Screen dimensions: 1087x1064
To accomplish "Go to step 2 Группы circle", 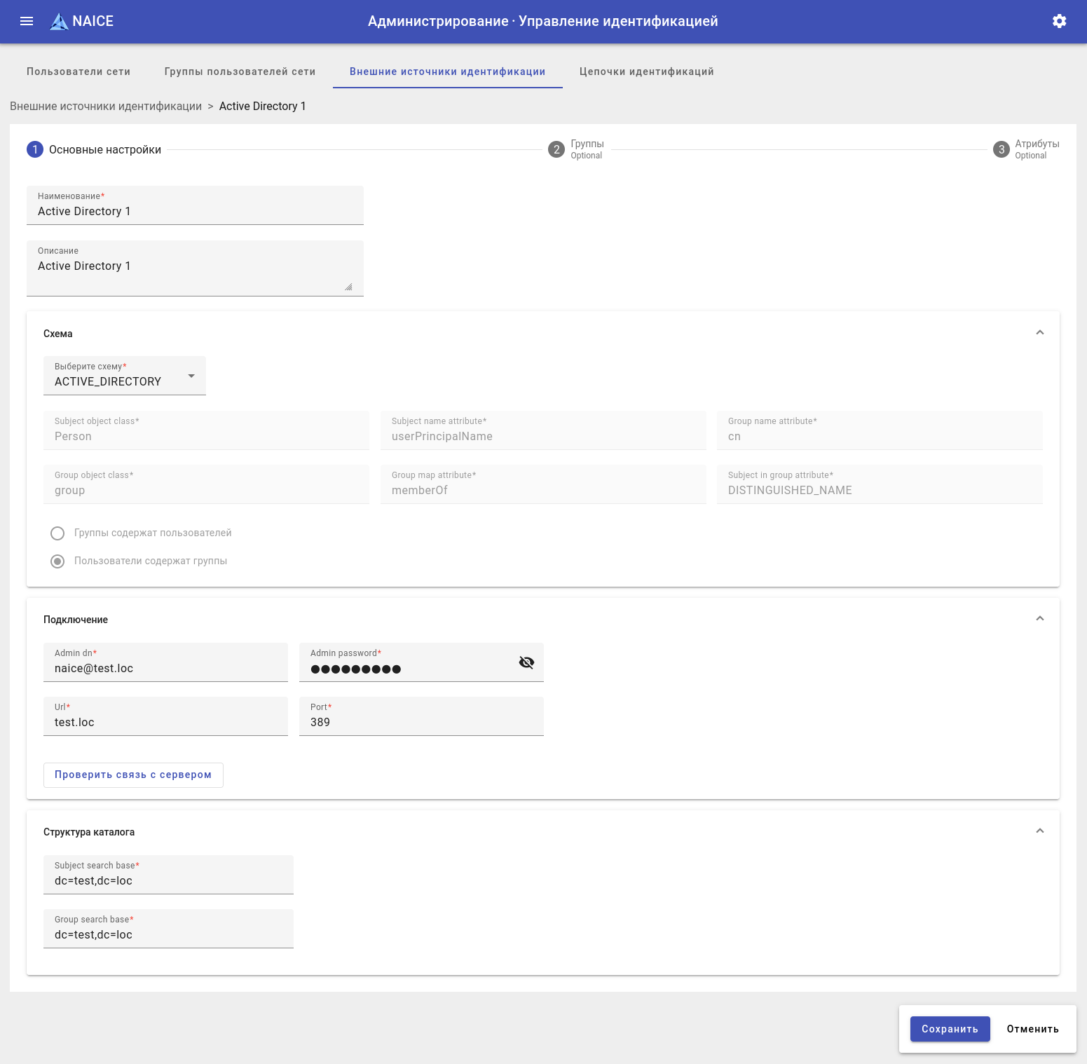I will point(556,149).
